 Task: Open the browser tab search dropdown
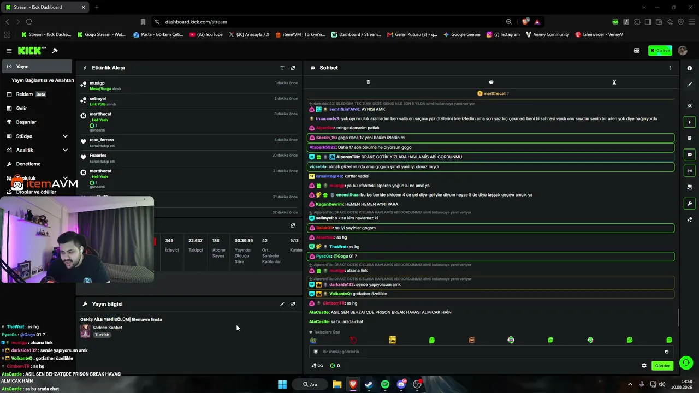tap(644, 7)
